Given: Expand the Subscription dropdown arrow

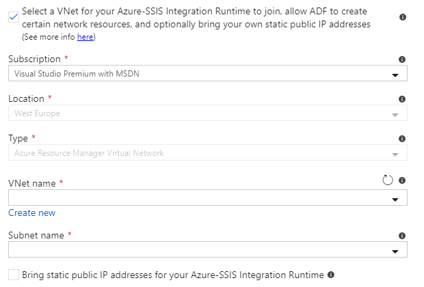Looking at the screenshot, I should [x=395, y=74].
